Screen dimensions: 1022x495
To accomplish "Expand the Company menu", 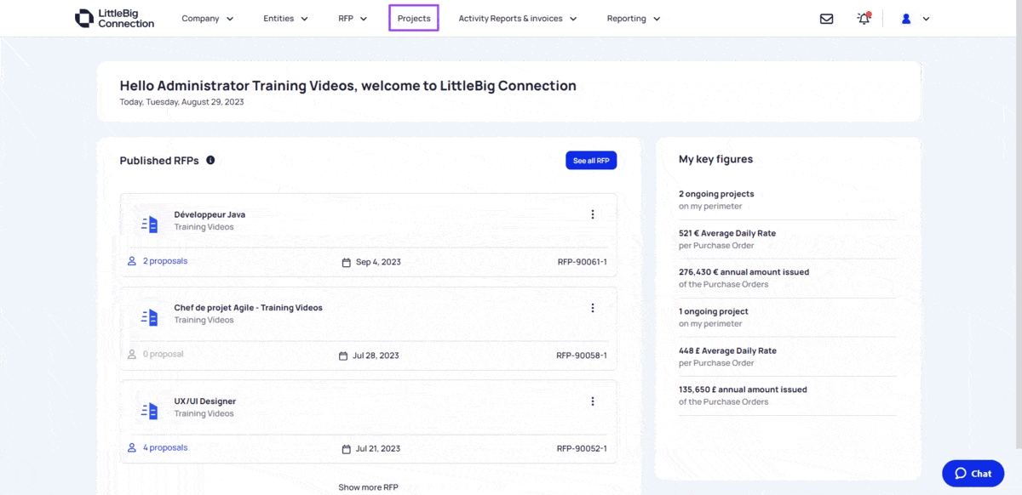I will [208, 19].
